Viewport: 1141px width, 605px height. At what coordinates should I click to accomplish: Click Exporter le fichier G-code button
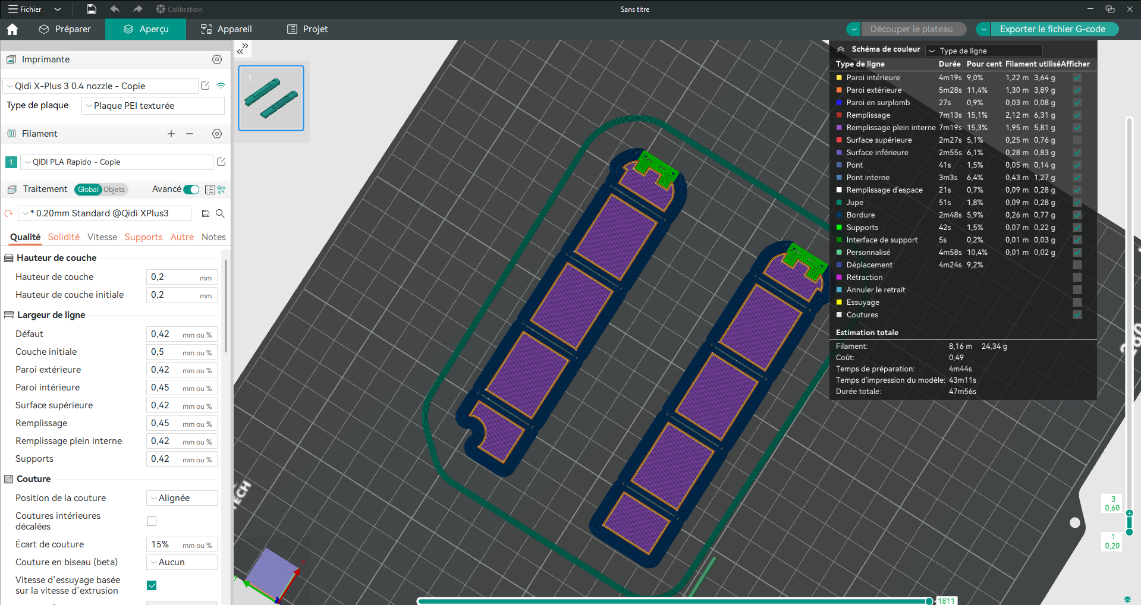[1052, 29]
